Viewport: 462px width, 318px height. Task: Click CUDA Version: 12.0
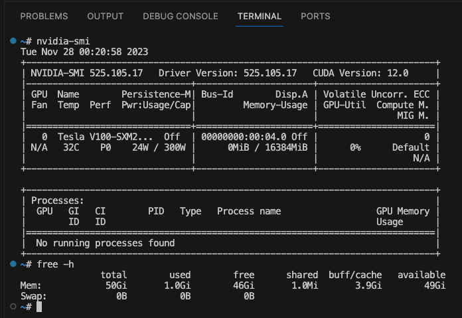360,73
